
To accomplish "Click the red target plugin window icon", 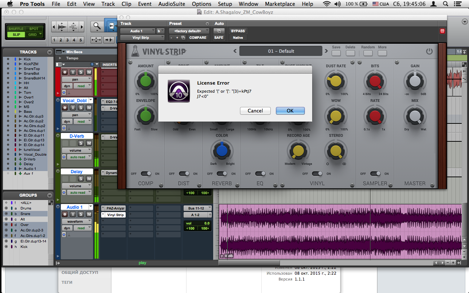I will [x=442, y=31].
